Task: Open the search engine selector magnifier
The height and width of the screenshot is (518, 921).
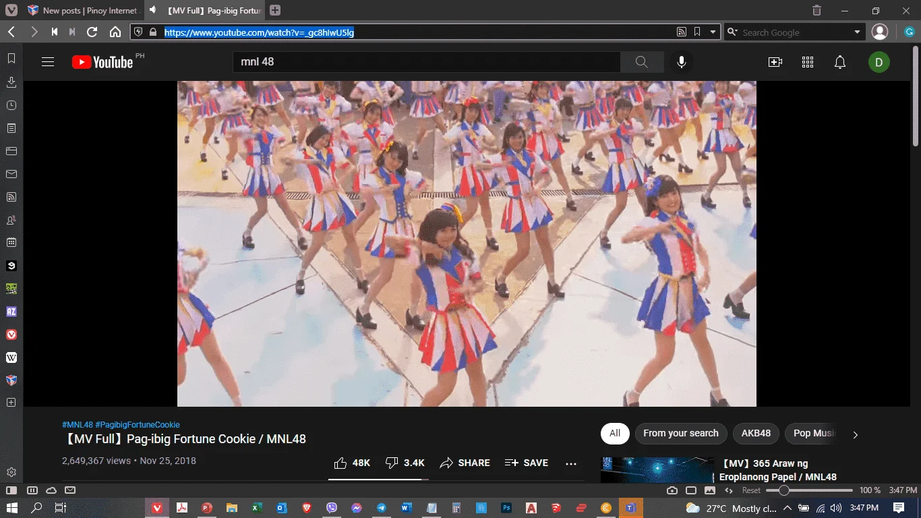Action: 732,32
